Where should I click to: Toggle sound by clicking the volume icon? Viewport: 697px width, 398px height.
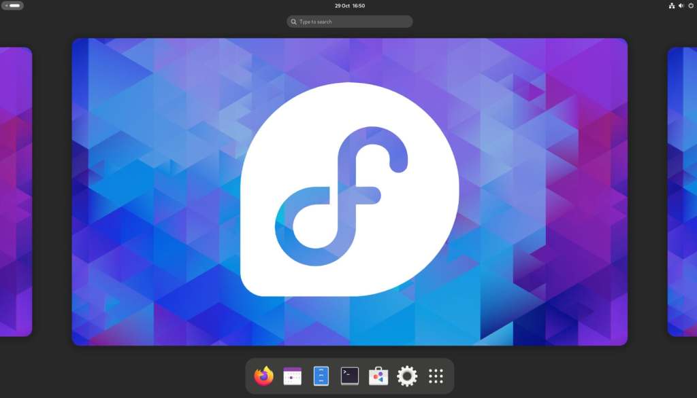tap(681, 5)
